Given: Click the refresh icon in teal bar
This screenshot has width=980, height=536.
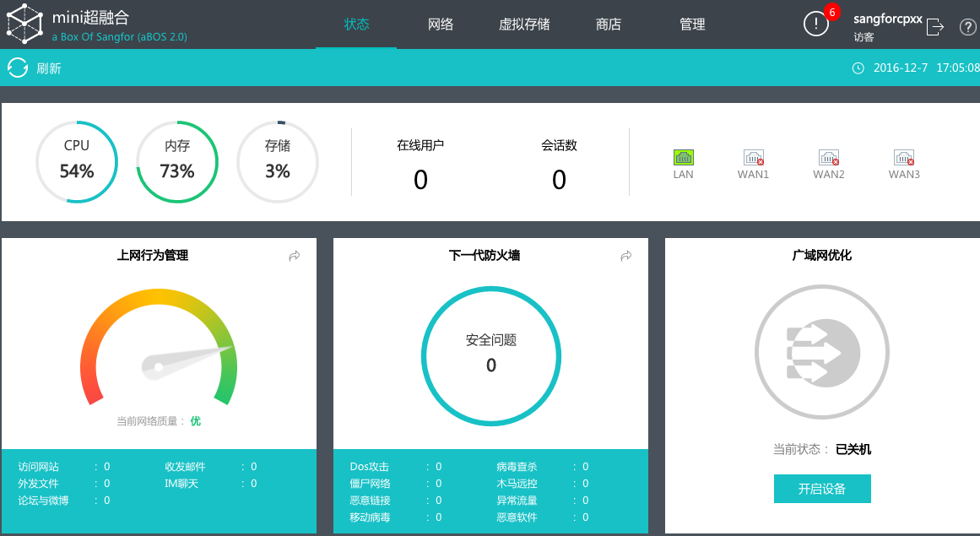Looking at the screenshot, I should tap(18, 68).
